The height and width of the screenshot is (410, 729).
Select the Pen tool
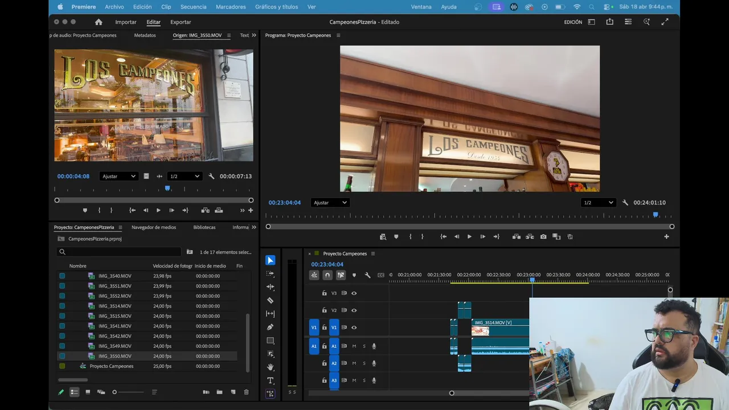pos(271,327)
